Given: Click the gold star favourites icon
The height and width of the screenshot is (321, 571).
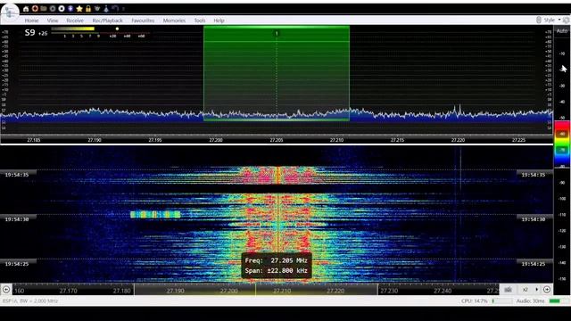Looking at the screenshot, I should click(79, 9).
